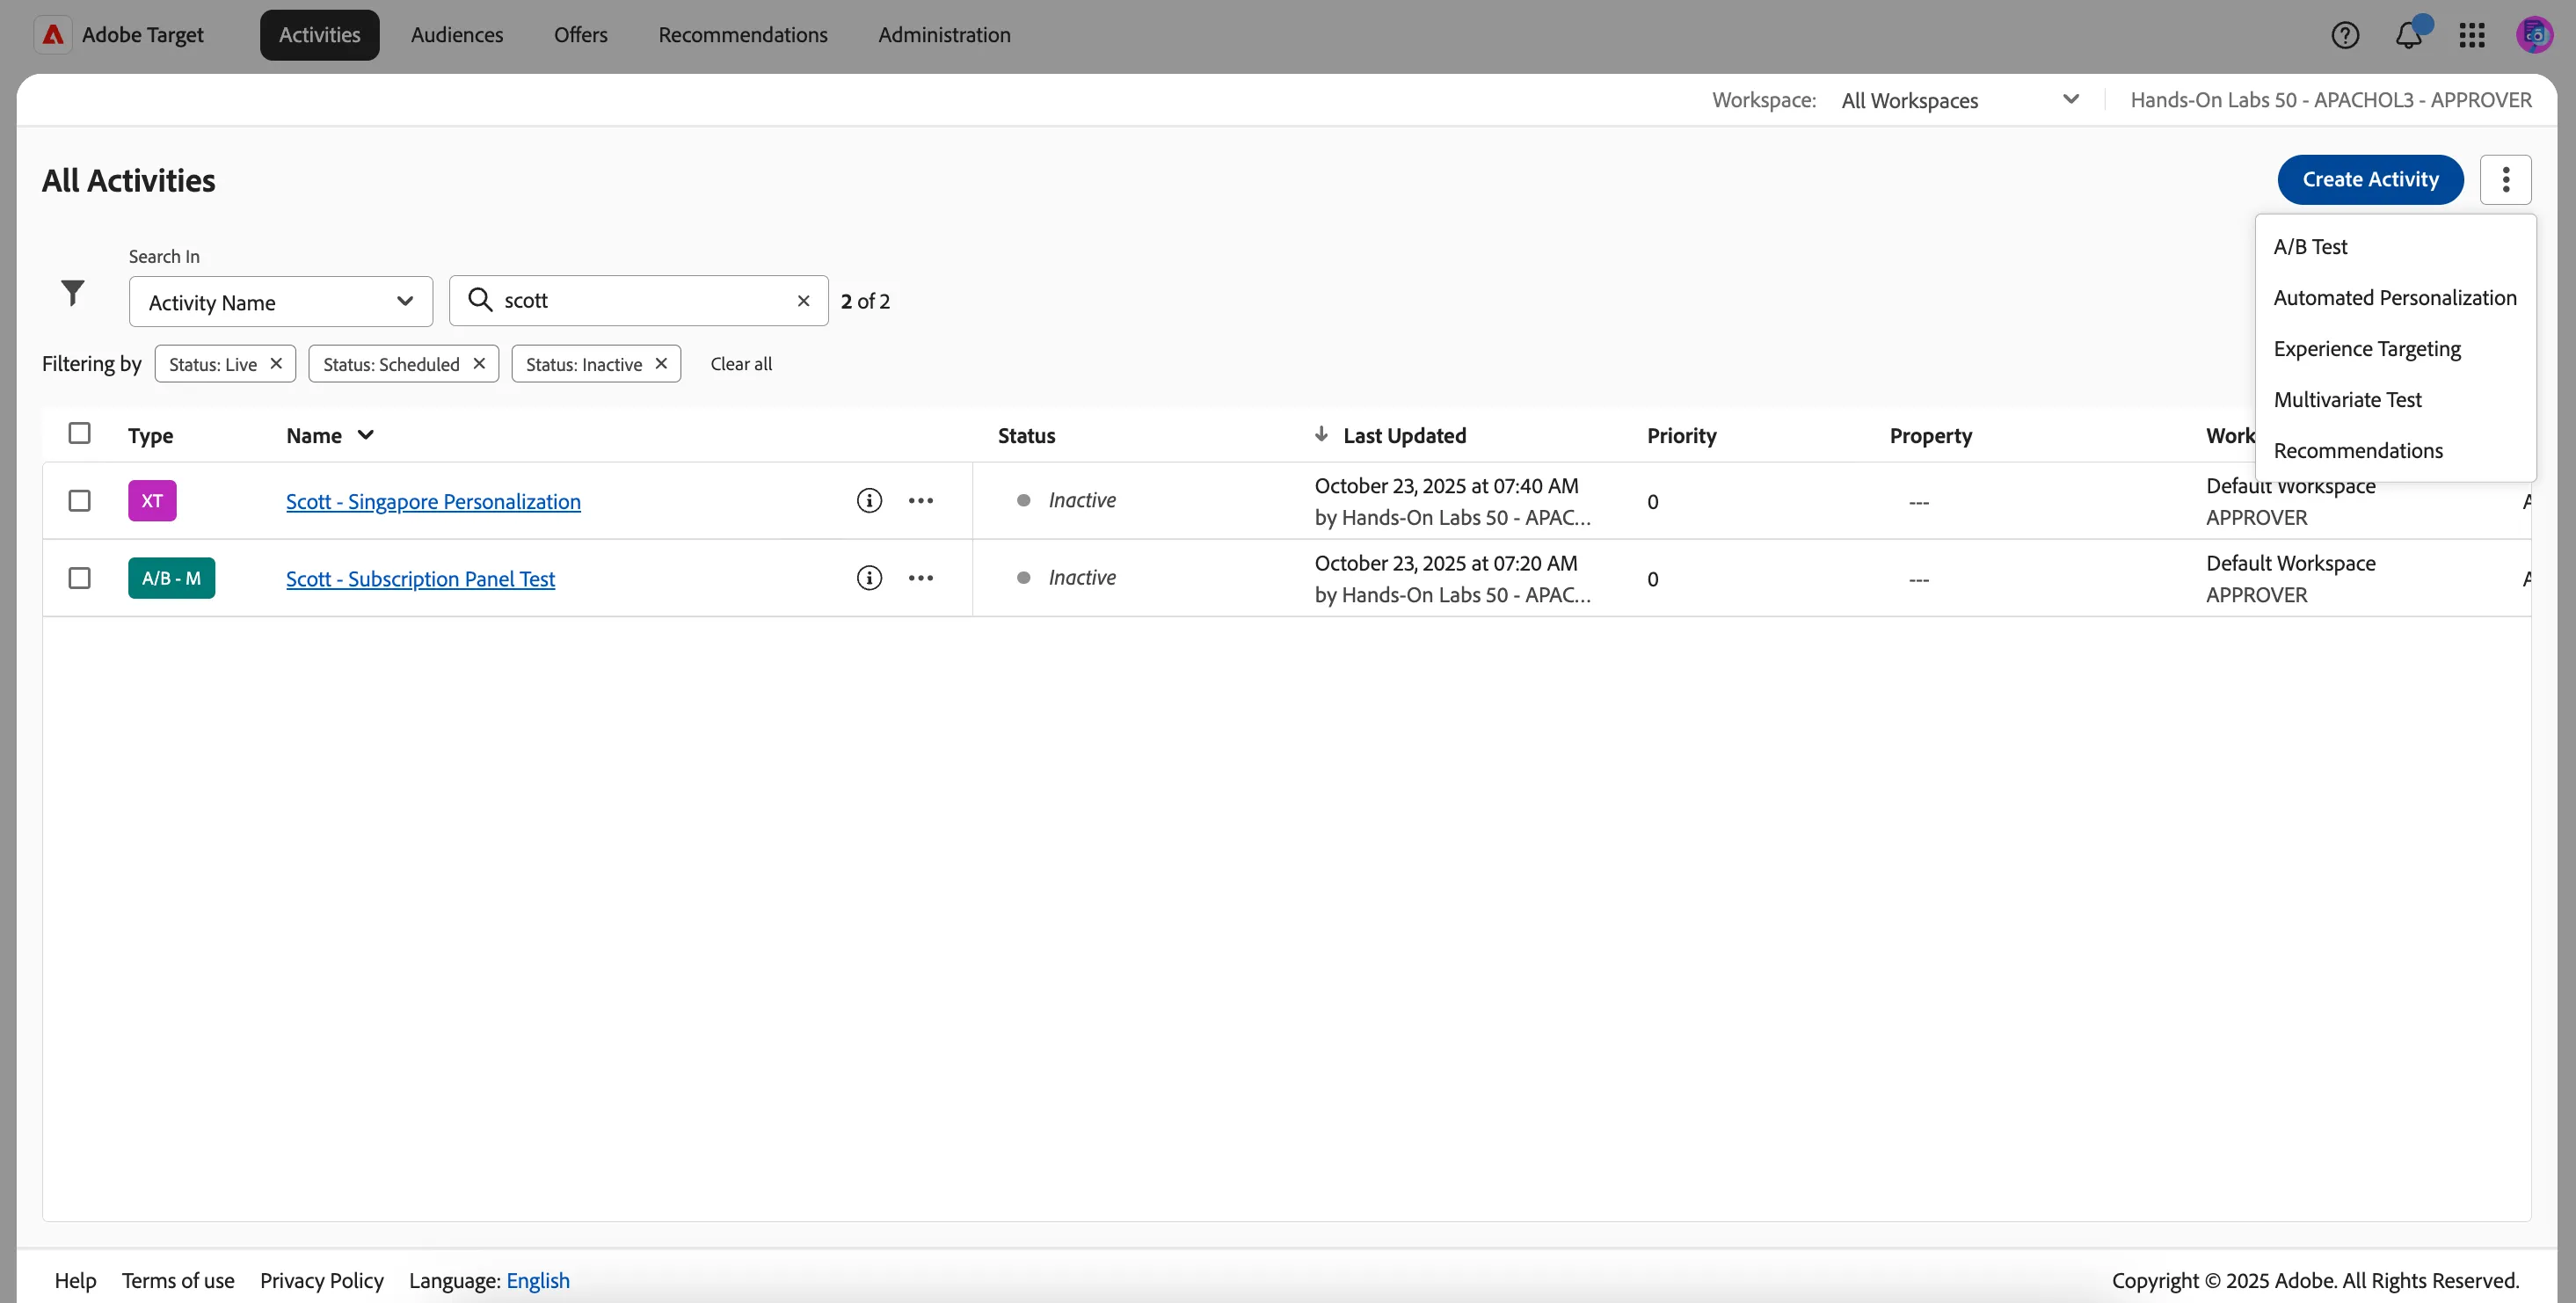Viewport: 2576px width, 1303px height.
Task: Open more actions for Subscription Panel Test row
Action: click(x=921, y=578)
